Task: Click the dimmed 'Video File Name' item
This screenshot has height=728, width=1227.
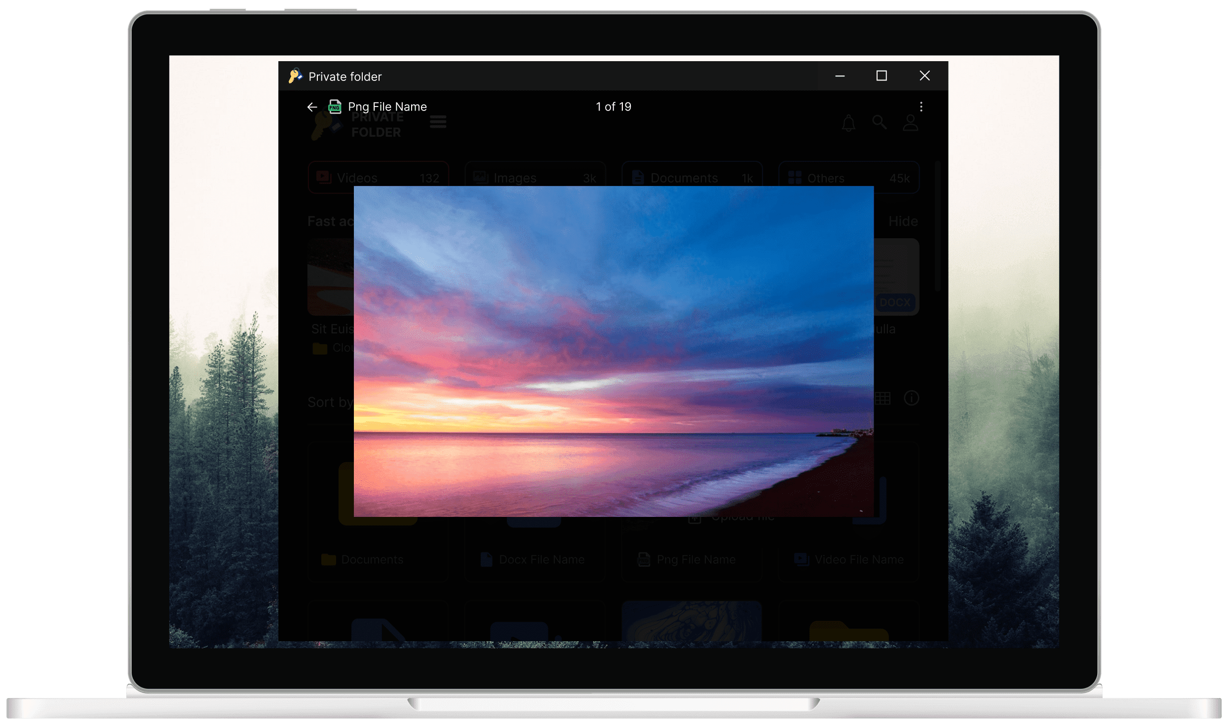Action: tap(849, 559)
